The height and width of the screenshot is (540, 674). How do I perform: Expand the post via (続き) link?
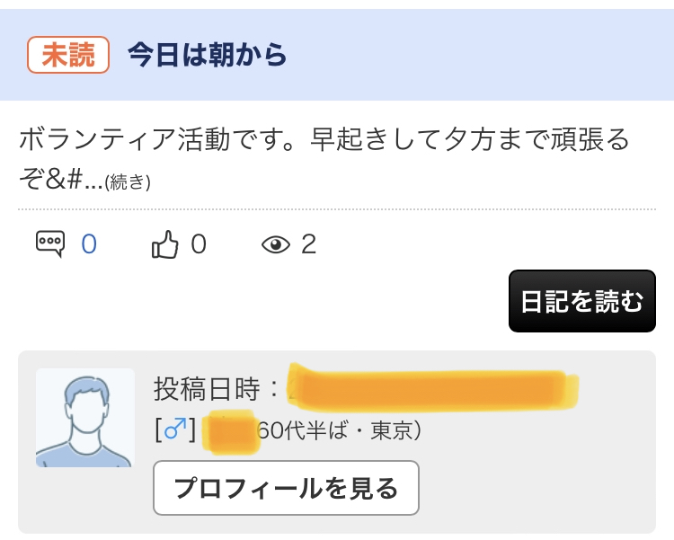[128, 182]
